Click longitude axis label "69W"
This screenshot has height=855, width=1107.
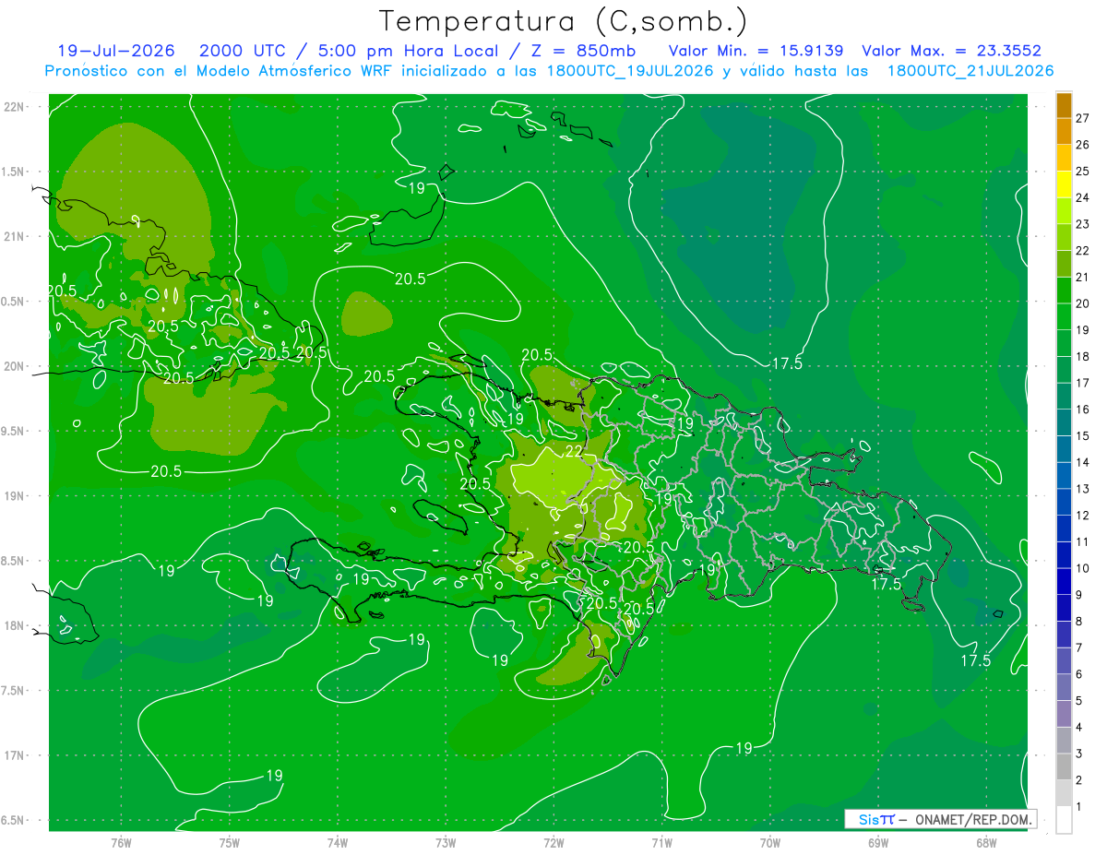[877, 842]
